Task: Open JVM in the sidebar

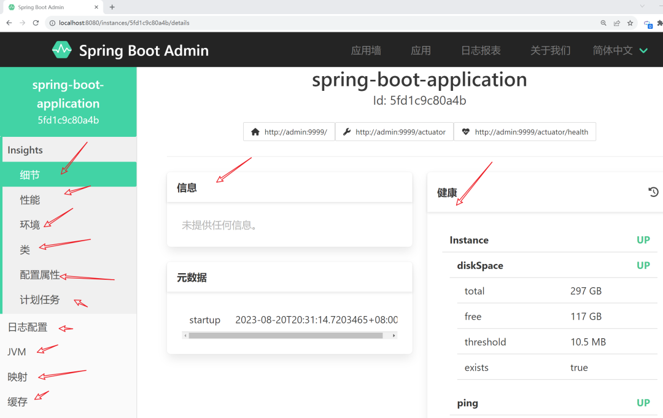Action: [x=69, y=352]
